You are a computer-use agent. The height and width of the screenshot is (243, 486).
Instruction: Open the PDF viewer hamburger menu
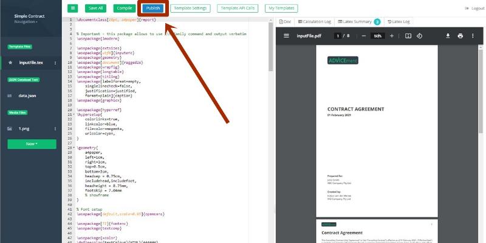(286, 36)
